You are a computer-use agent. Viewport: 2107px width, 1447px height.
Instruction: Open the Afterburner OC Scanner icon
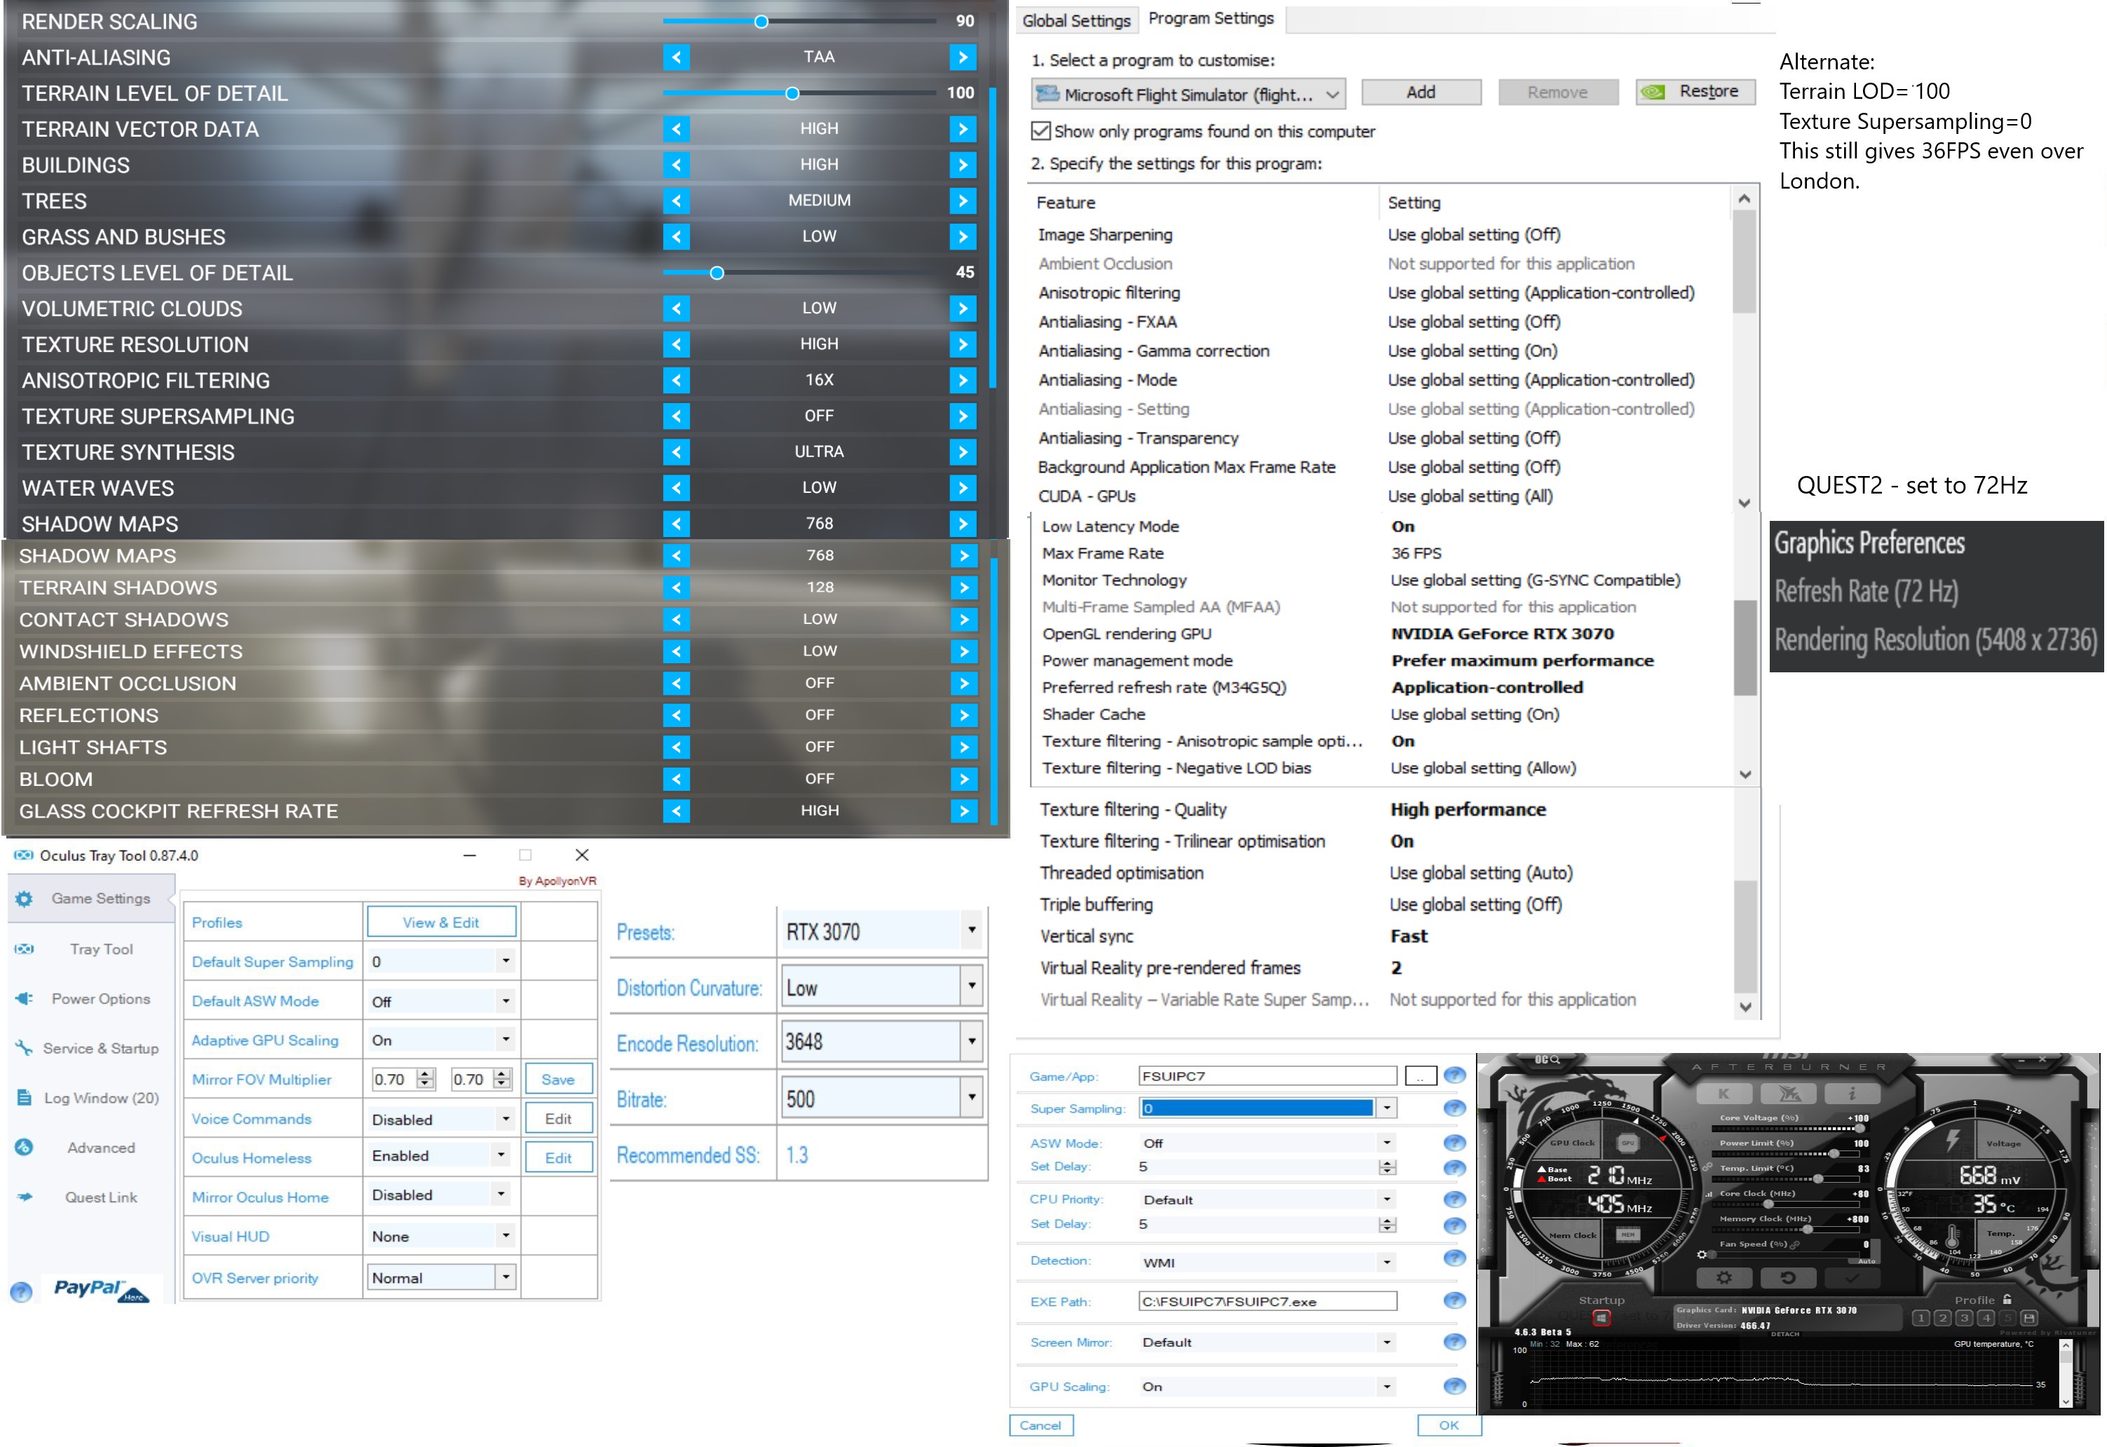click(x=1547, y=1059)
